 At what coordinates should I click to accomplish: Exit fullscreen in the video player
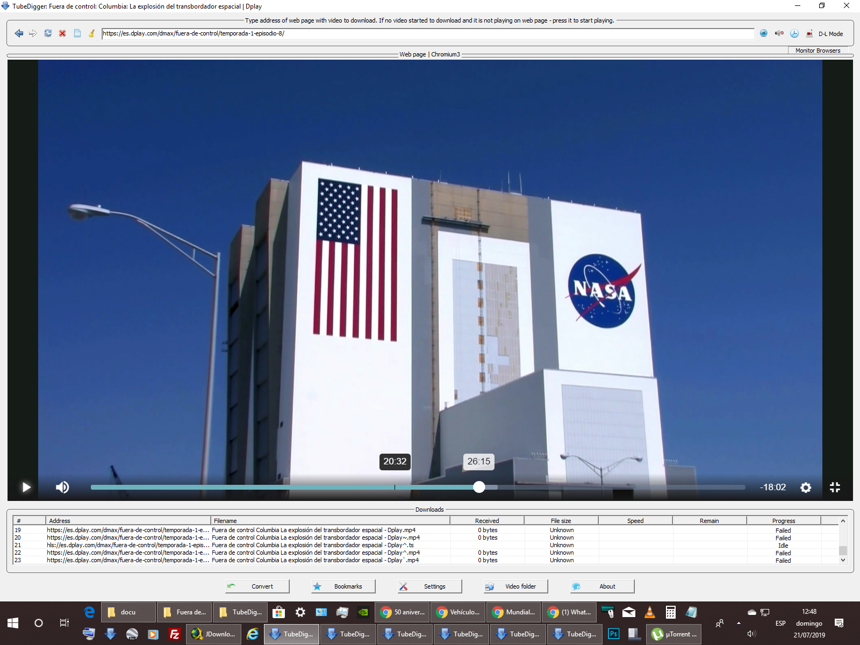tap(835, 488)
